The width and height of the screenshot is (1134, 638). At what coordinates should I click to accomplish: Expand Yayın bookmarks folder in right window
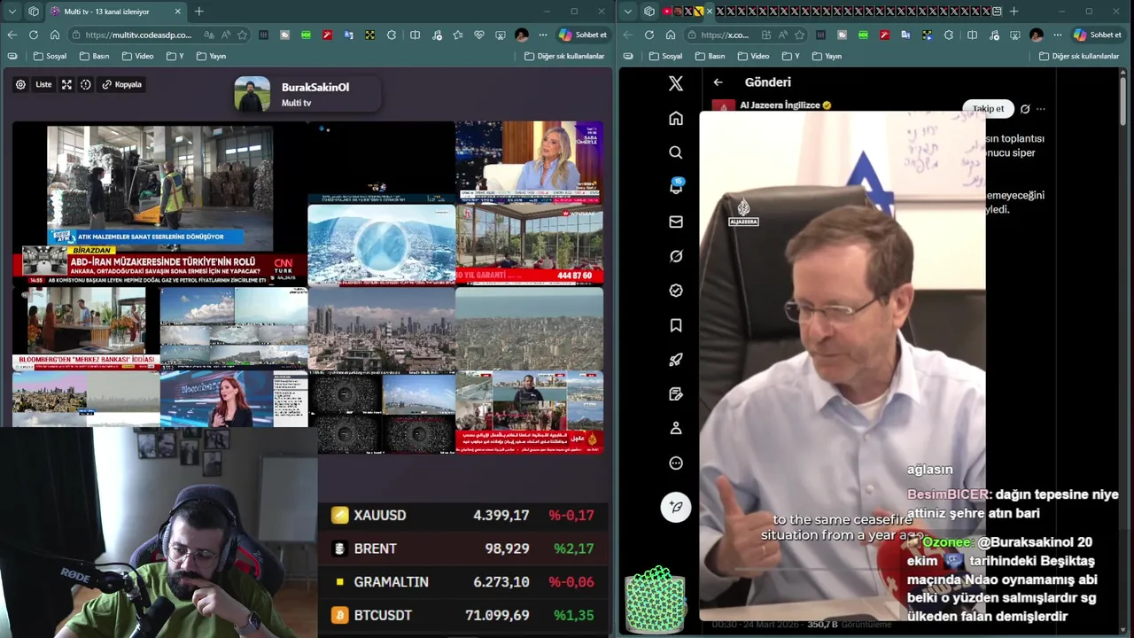point(827,56)
